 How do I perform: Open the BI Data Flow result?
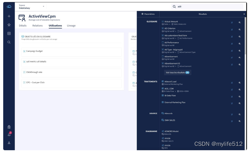[170, 96]
